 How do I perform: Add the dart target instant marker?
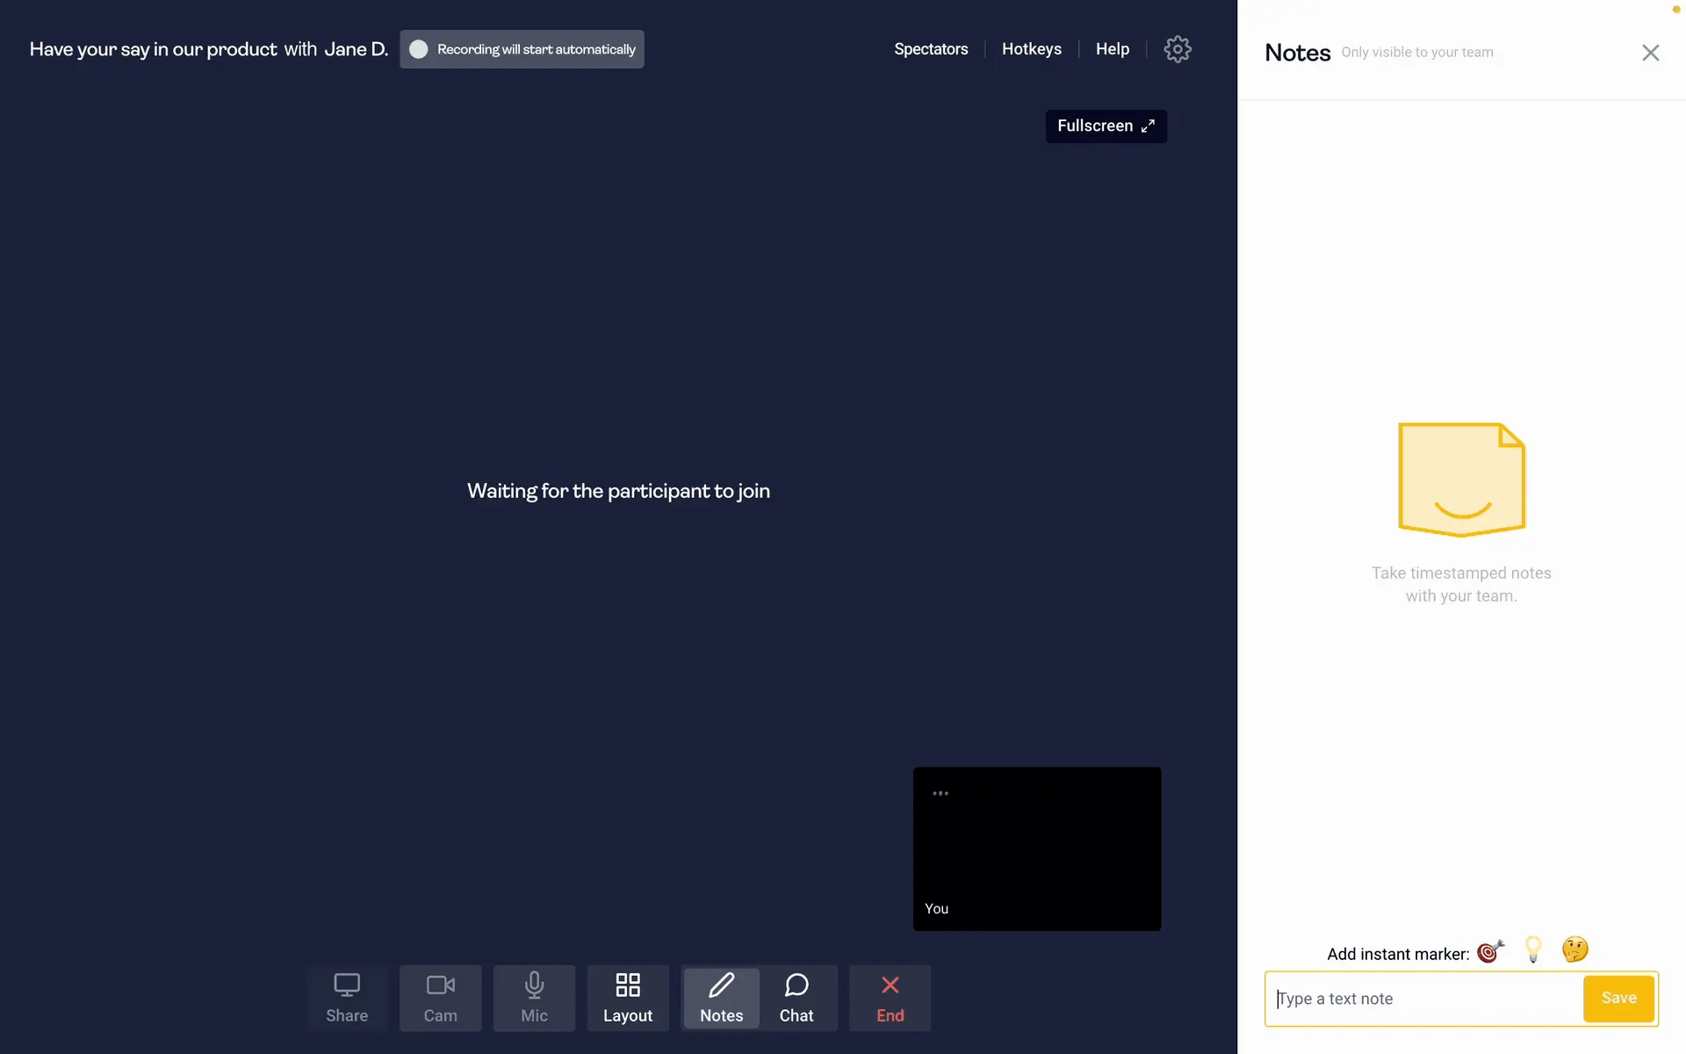point(1490,951)
